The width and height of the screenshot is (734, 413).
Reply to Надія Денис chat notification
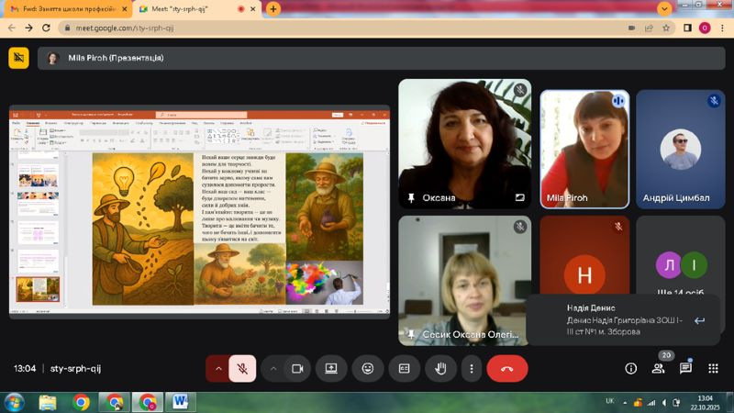[699, 320]
